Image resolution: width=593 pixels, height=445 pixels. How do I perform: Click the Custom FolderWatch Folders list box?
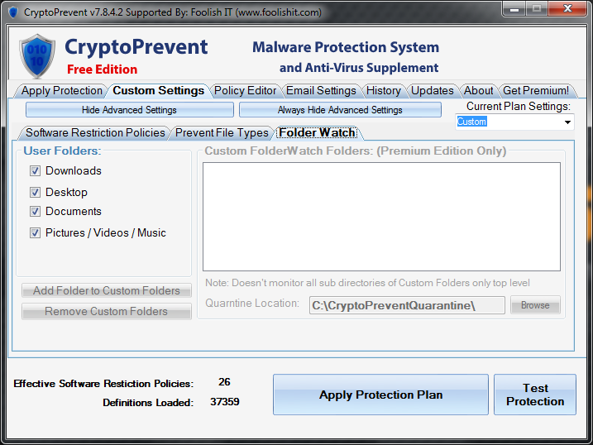coord(381,217)
